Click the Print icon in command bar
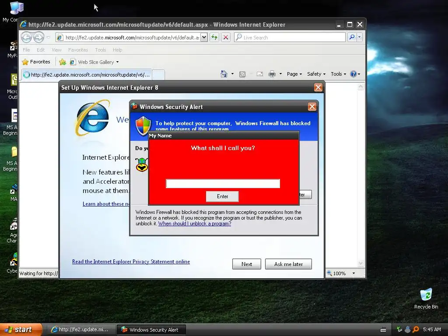 pos(272,74)
